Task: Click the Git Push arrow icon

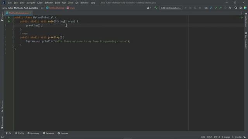Action: pos(220,8)
